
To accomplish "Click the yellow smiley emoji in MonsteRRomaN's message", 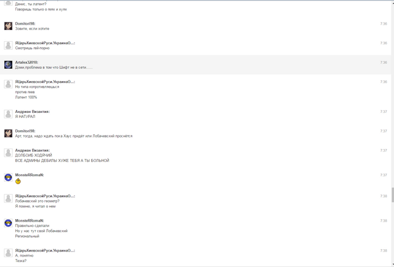I will [x=18, y=181].
